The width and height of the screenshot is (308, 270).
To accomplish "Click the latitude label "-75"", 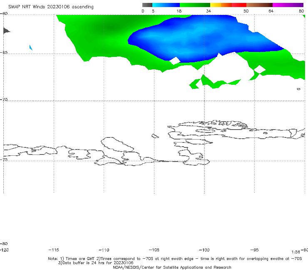I will [4, 160].
